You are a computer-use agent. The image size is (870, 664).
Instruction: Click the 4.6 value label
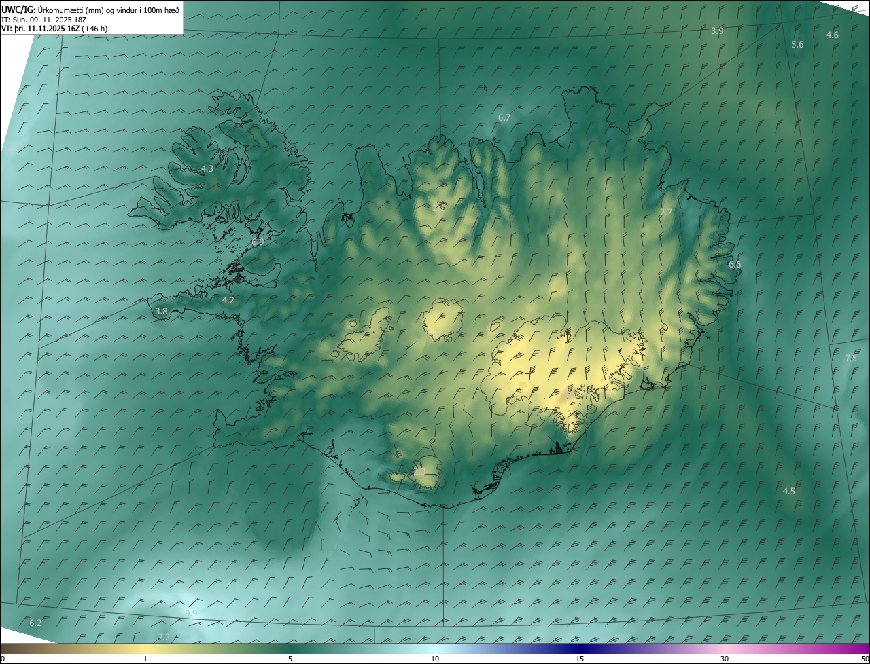(832, 35)
